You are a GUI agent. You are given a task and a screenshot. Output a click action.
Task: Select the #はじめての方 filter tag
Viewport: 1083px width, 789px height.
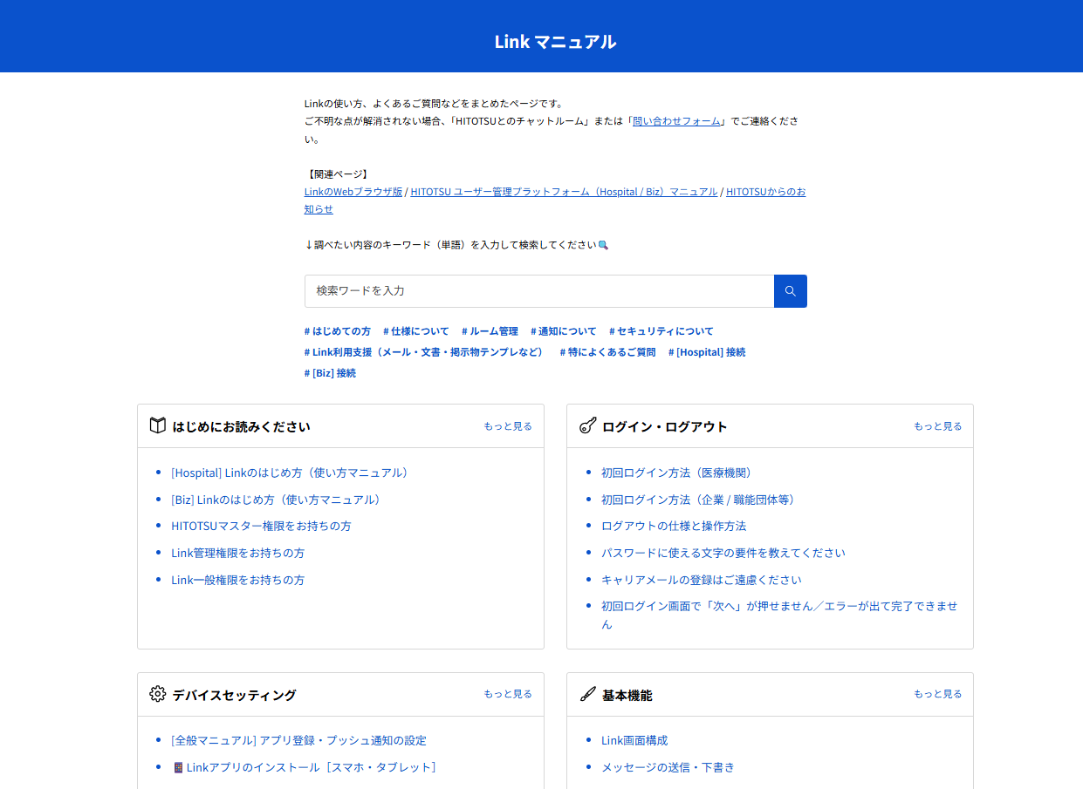tap(337, 330)
